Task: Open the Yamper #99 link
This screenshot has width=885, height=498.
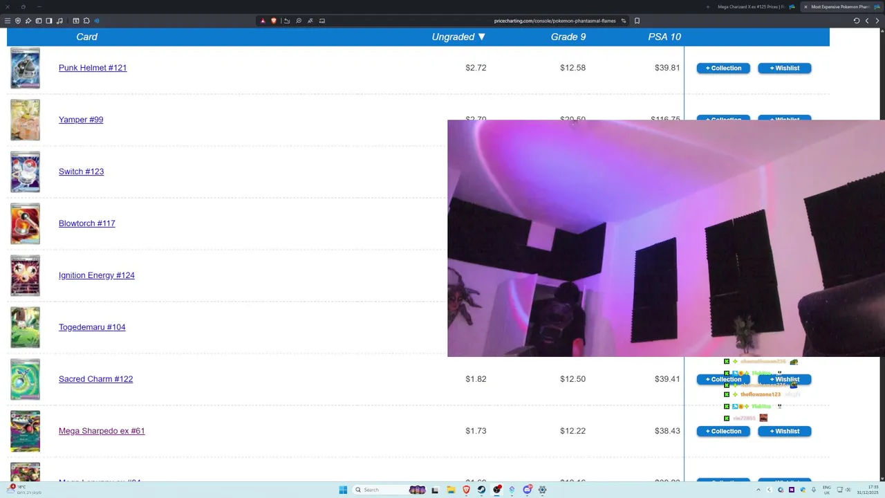Action: tap(81, 120)
